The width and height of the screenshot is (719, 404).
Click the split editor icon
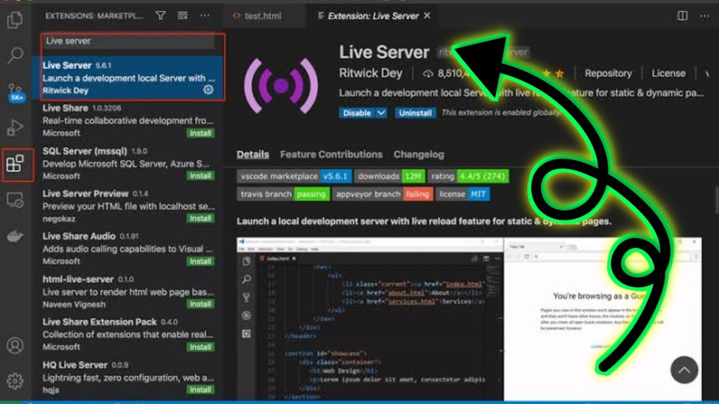click(682, 16)
